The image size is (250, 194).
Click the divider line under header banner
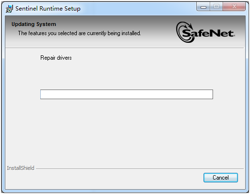pyautogui.click(x=124, y=48)
